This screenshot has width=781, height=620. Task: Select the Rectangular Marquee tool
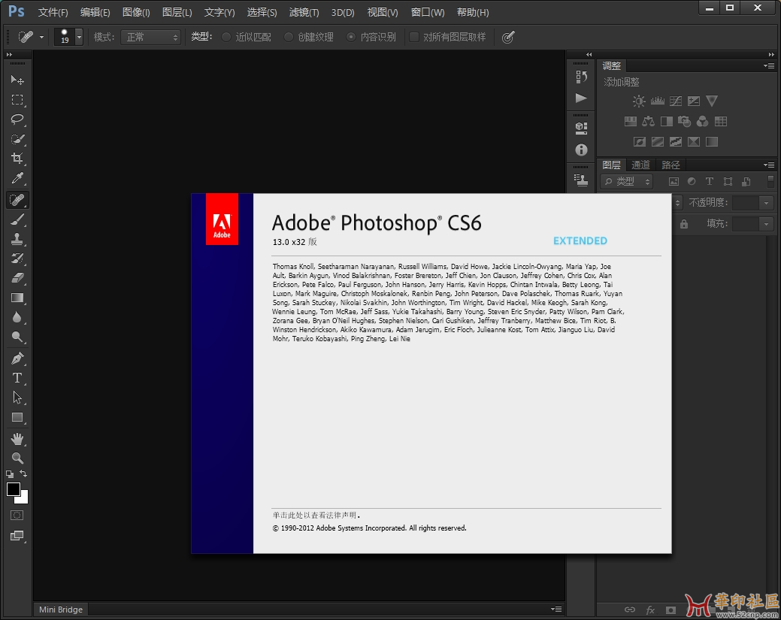[17, 100]
